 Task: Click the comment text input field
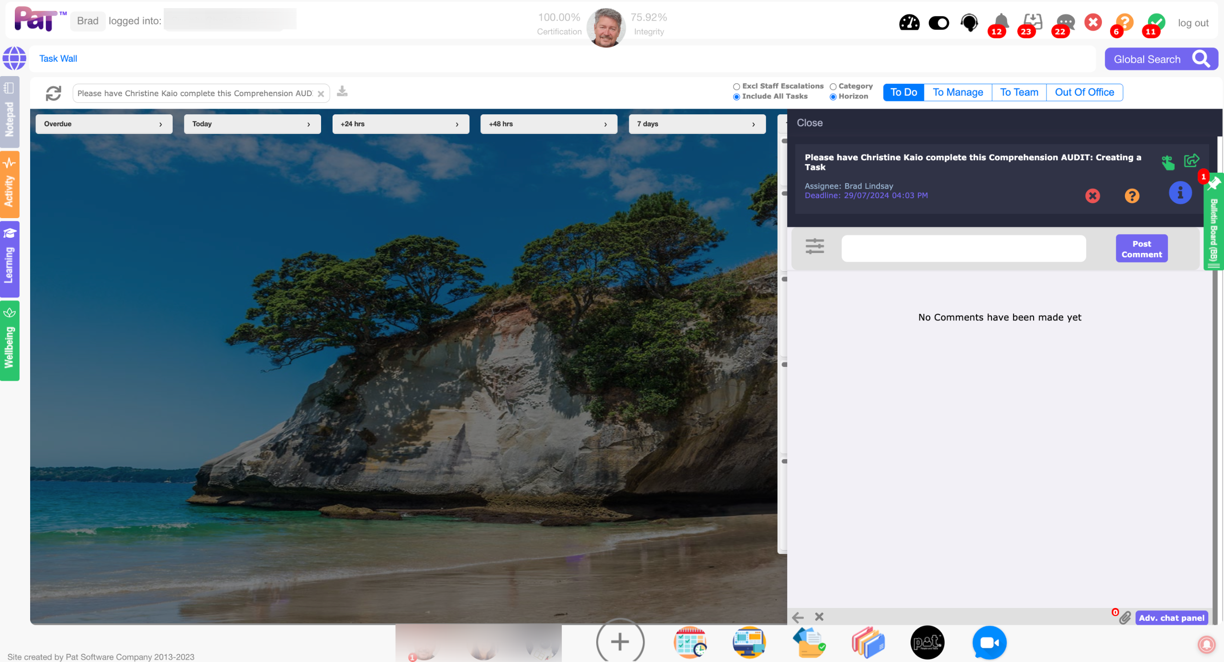[963, 249]
